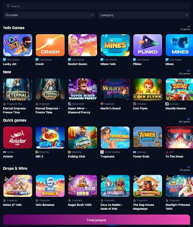Open the Sugar Rush 1000 tile

(83, 186)
